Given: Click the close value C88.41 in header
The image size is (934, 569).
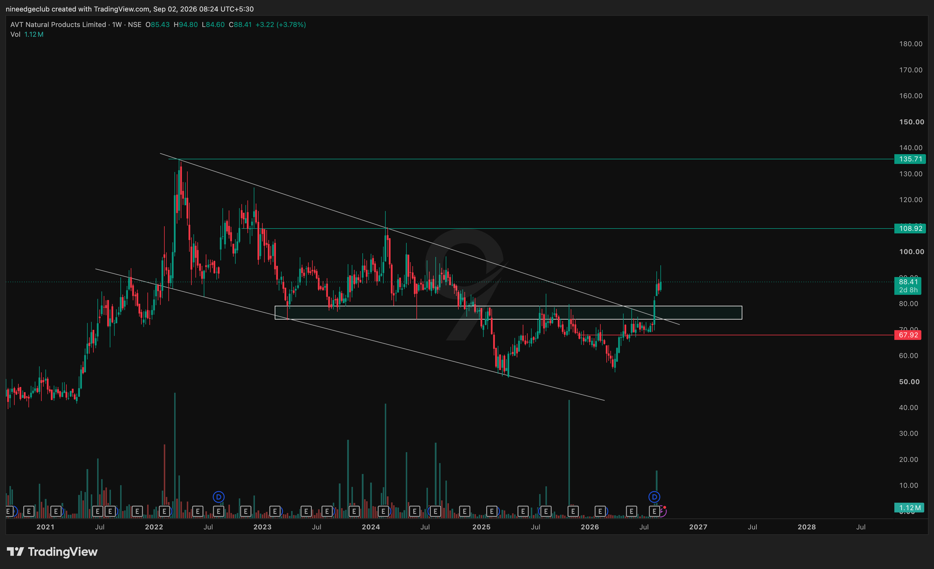Looking at the screenshot, I should coord(240,25).
